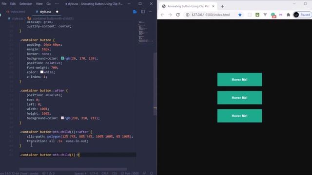Open the Edit menu in VS Code
312x175 pixels.
tap(13, 4)
